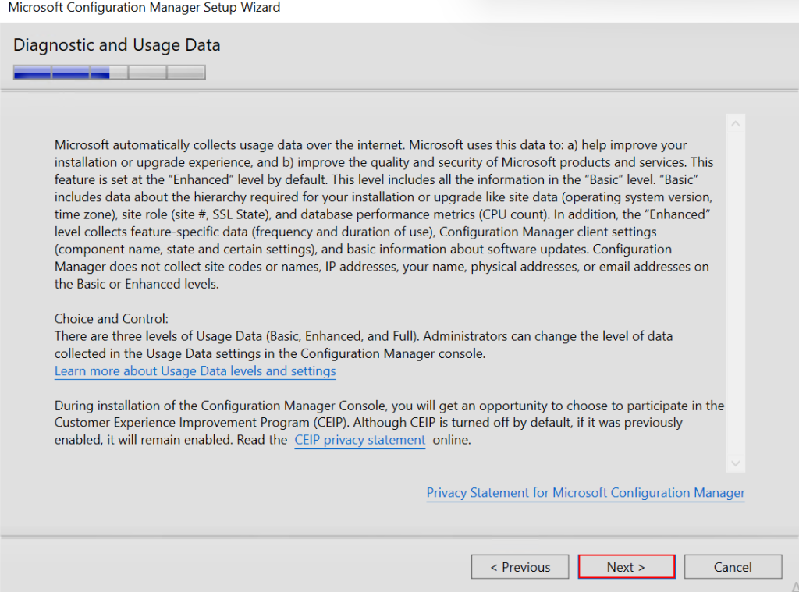Click the Microsoft Configuration Manager Setup Wizard title
The width and height of the screenshot is (799, 592).
pos(144,8)
